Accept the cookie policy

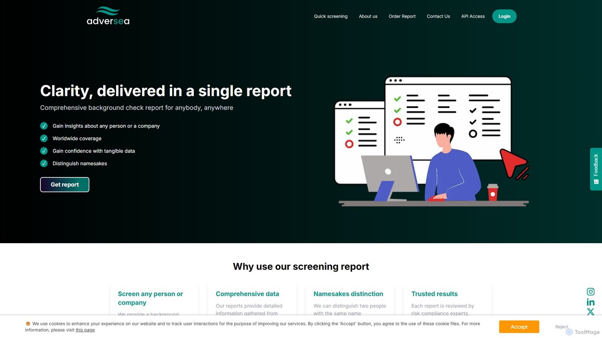[519, 327]
